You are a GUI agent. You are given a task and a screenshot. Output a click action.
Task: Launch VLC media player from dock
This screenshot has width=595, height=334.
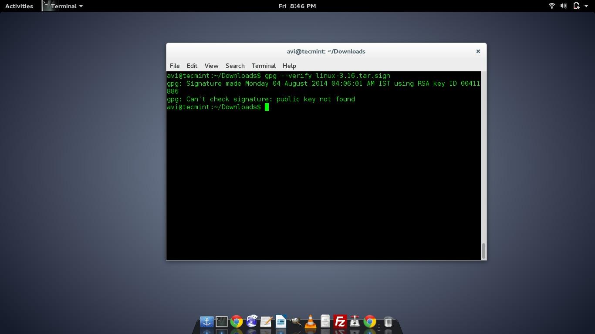click(x=310, y=322)
